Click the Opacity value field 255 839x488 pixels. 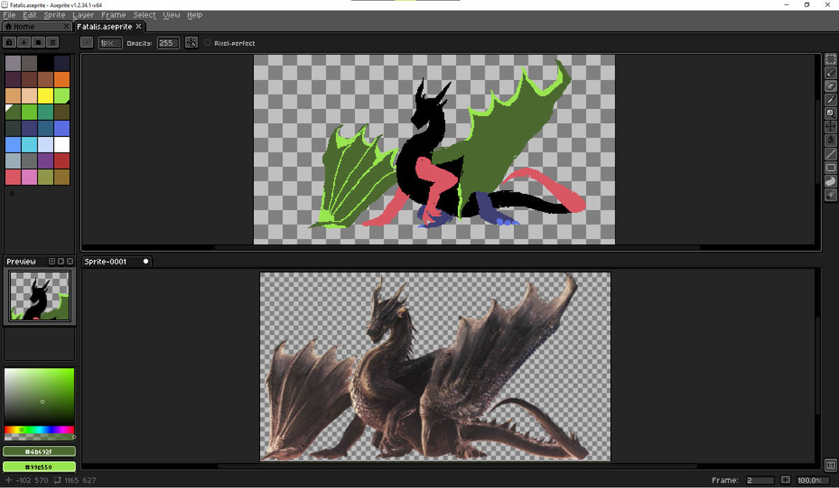coord(168,43)
